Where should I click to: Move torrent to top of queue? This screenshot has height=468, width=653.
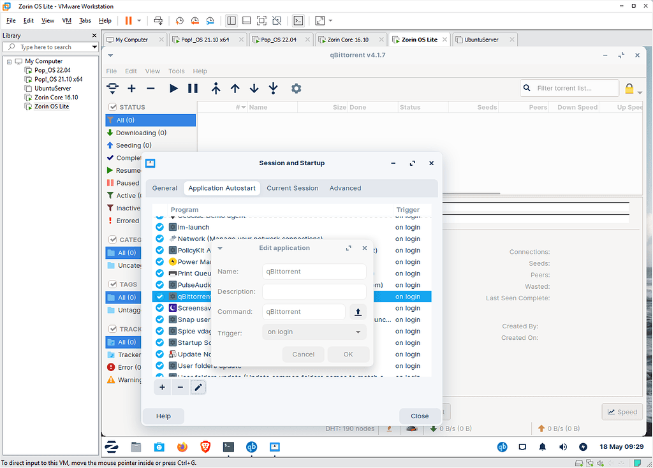point(216,88)
